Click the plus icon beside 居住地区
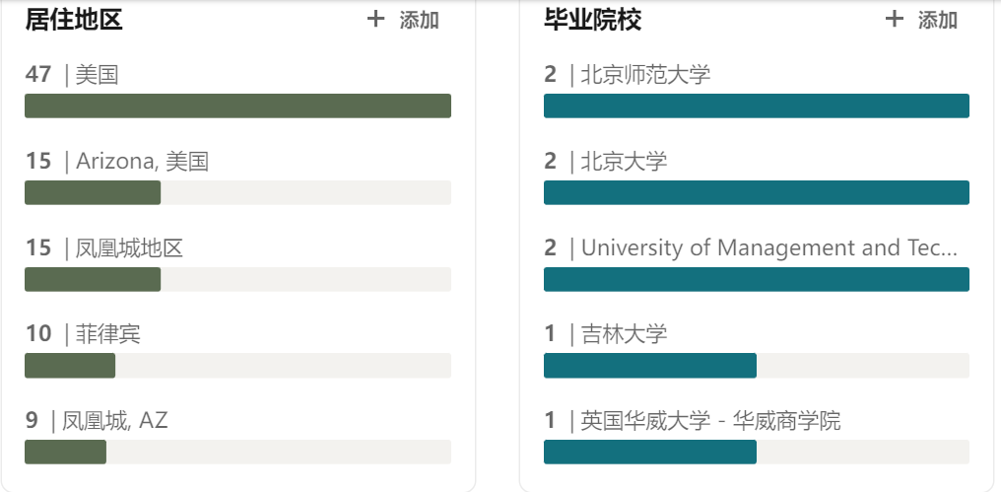Image resolution: width=1001 pixels, height=492 pixels. (375, 20)
